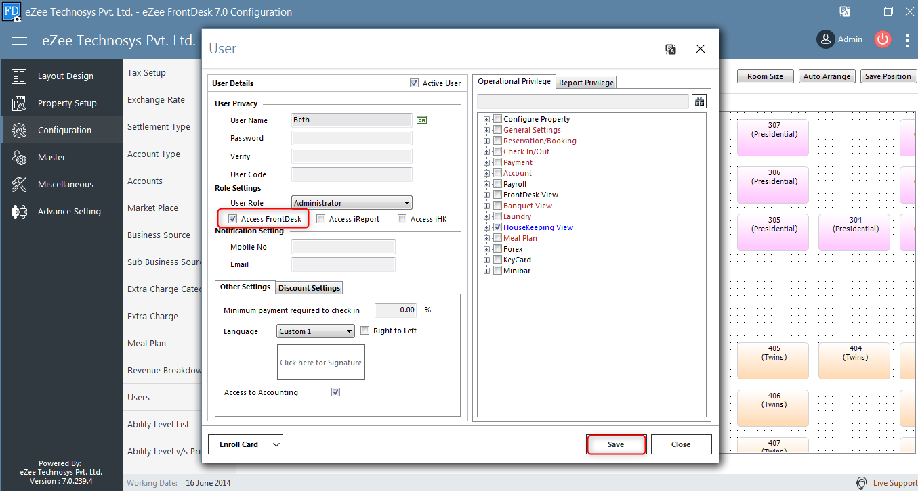Enable the Right to Left checkbox

[365, 331]
